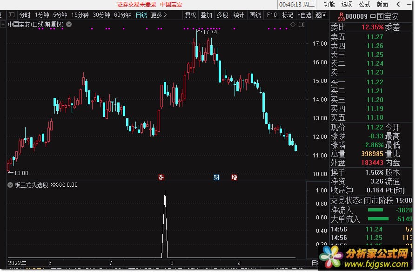Toggle the side panel icon beside the diamond
This screenshot has height=272, width=416.
click(x=302, y=24)
